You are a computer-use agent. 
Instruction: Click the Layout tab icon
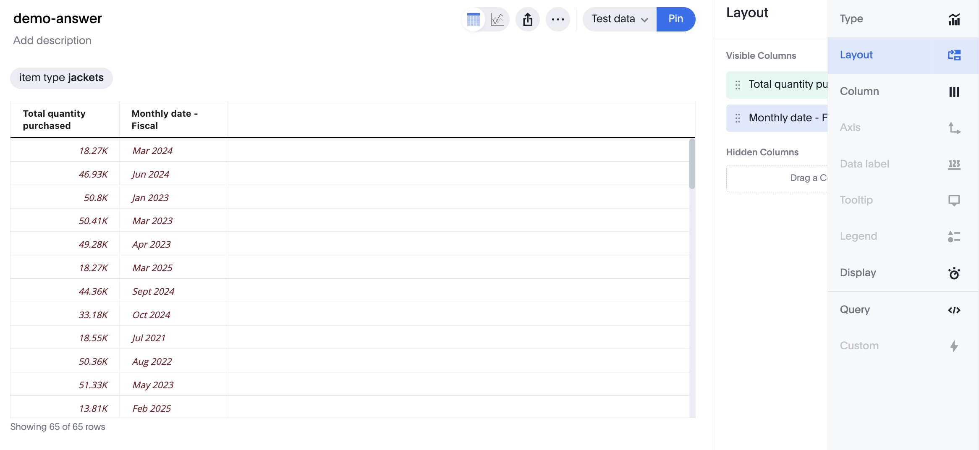click(x=954, y=55)
